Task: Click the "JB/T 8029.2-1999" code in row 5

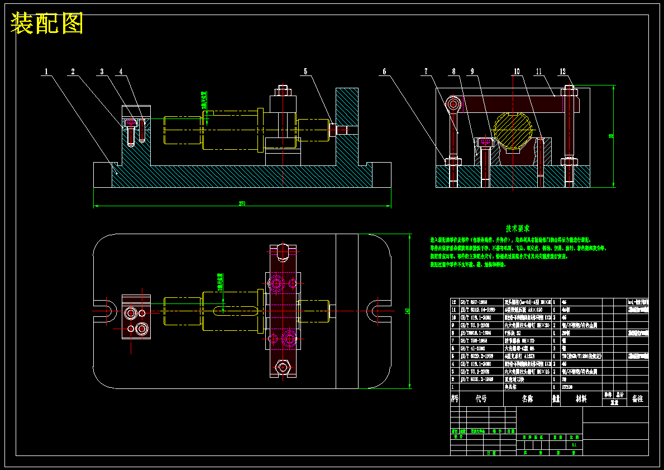Action: [476, 356]
